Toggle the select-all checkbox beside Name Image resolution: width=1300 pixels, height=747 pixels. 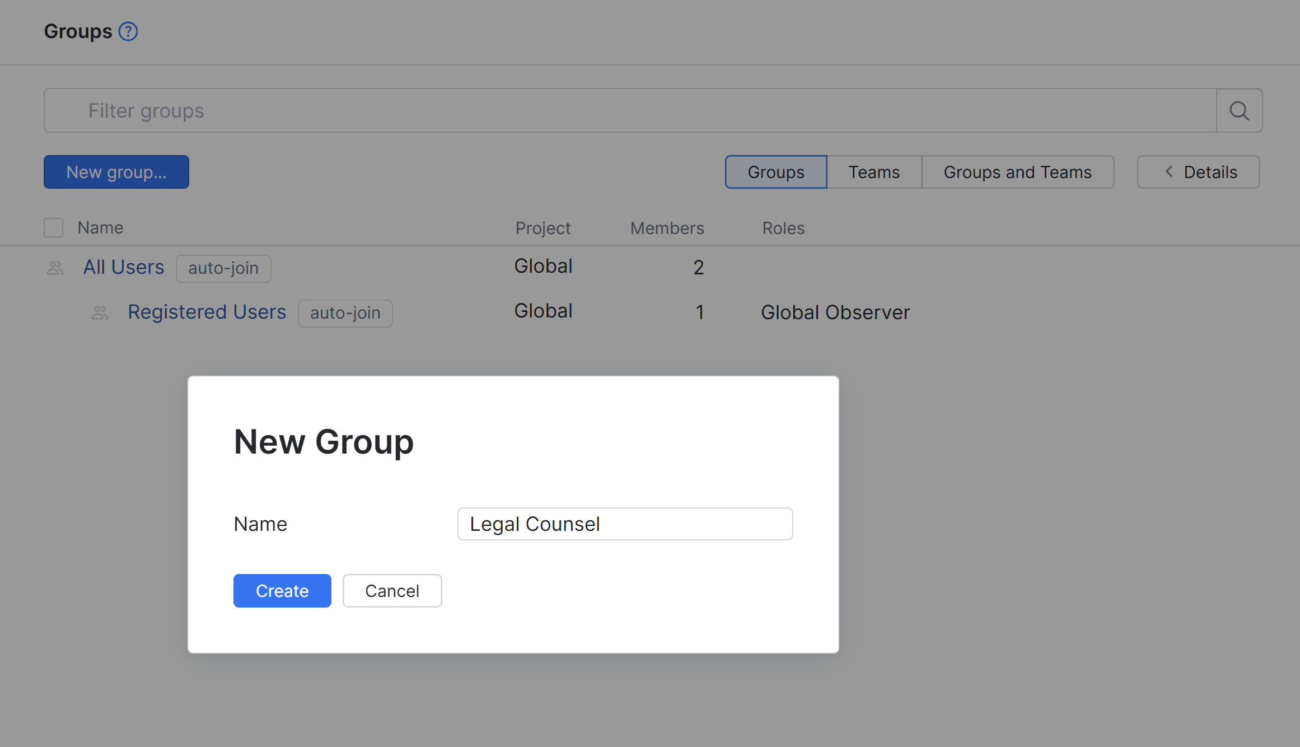pos(54,228)
